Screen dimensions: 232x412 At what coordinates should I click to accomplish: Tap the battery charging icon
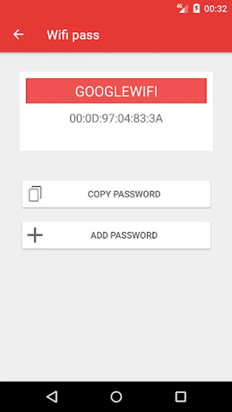tap(197, 8)
